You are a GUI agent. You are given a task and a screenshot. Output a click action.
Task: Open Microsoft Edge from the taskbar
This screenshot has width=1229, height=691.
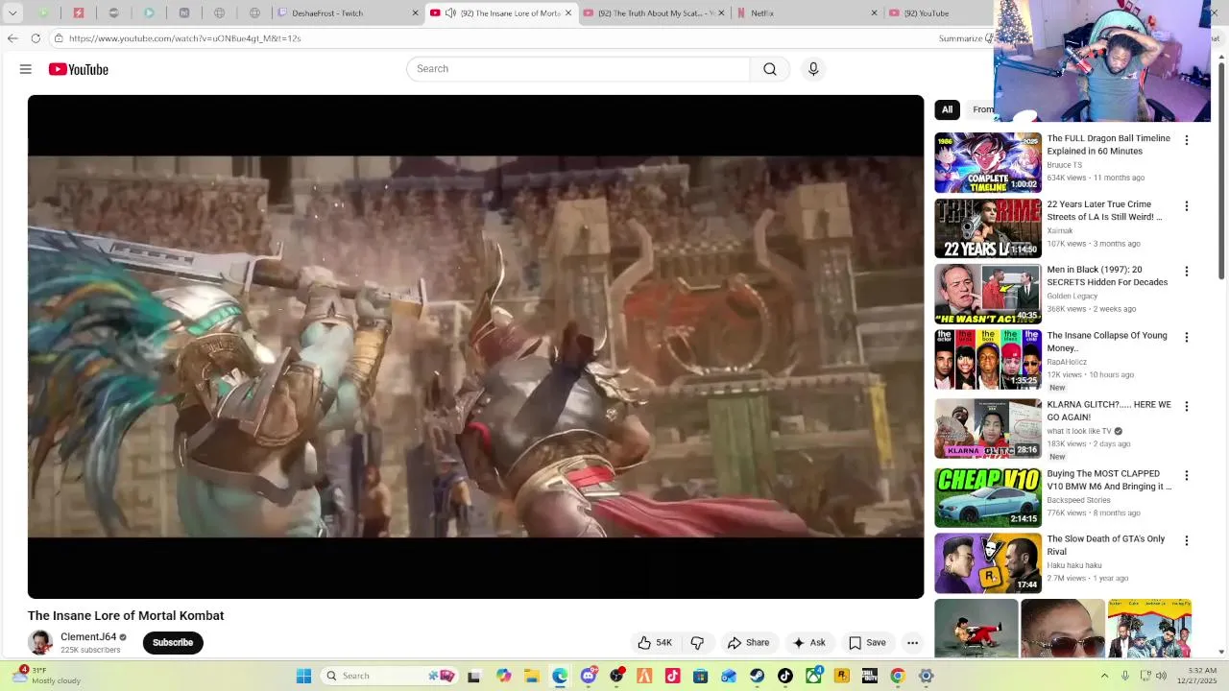560,676
